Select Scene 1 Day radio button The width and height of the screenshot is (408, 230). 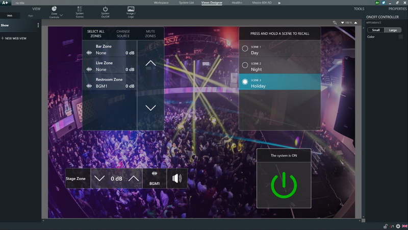coord(245,48)
